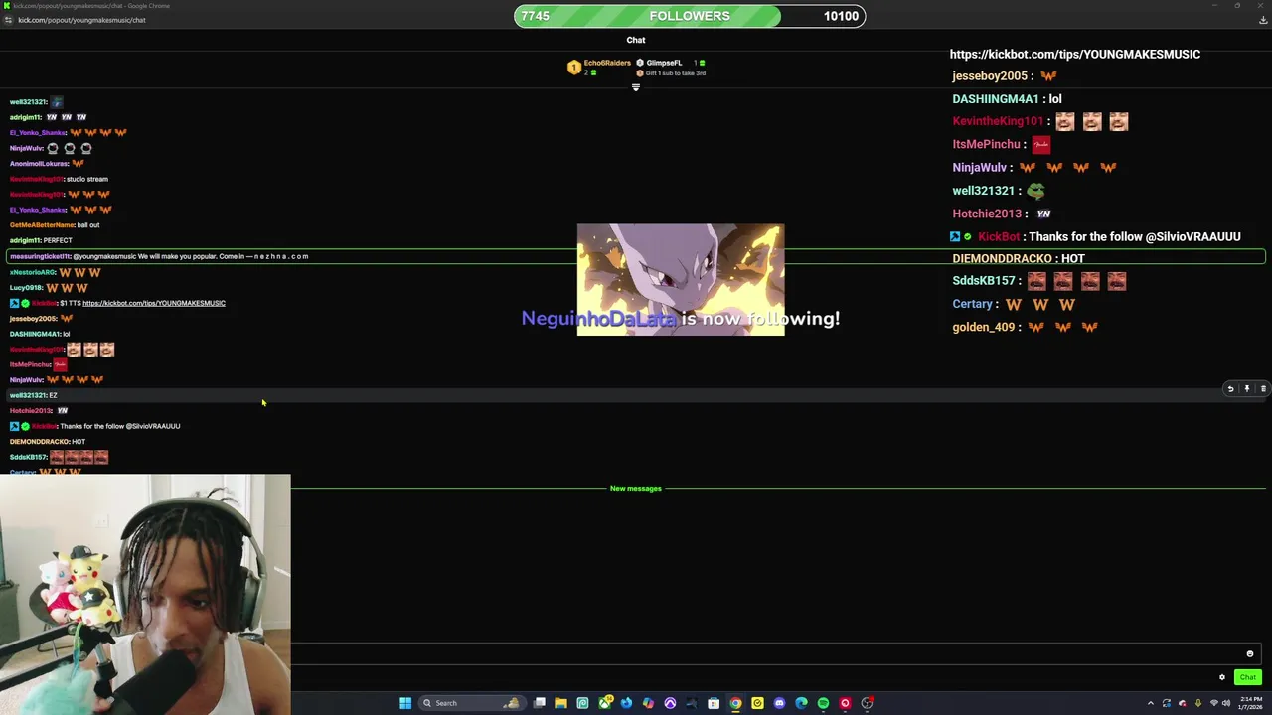Click the webcam overlay thumbnail
The width and height of the screenshot is (1272, 715).
(x=145, y=594)
